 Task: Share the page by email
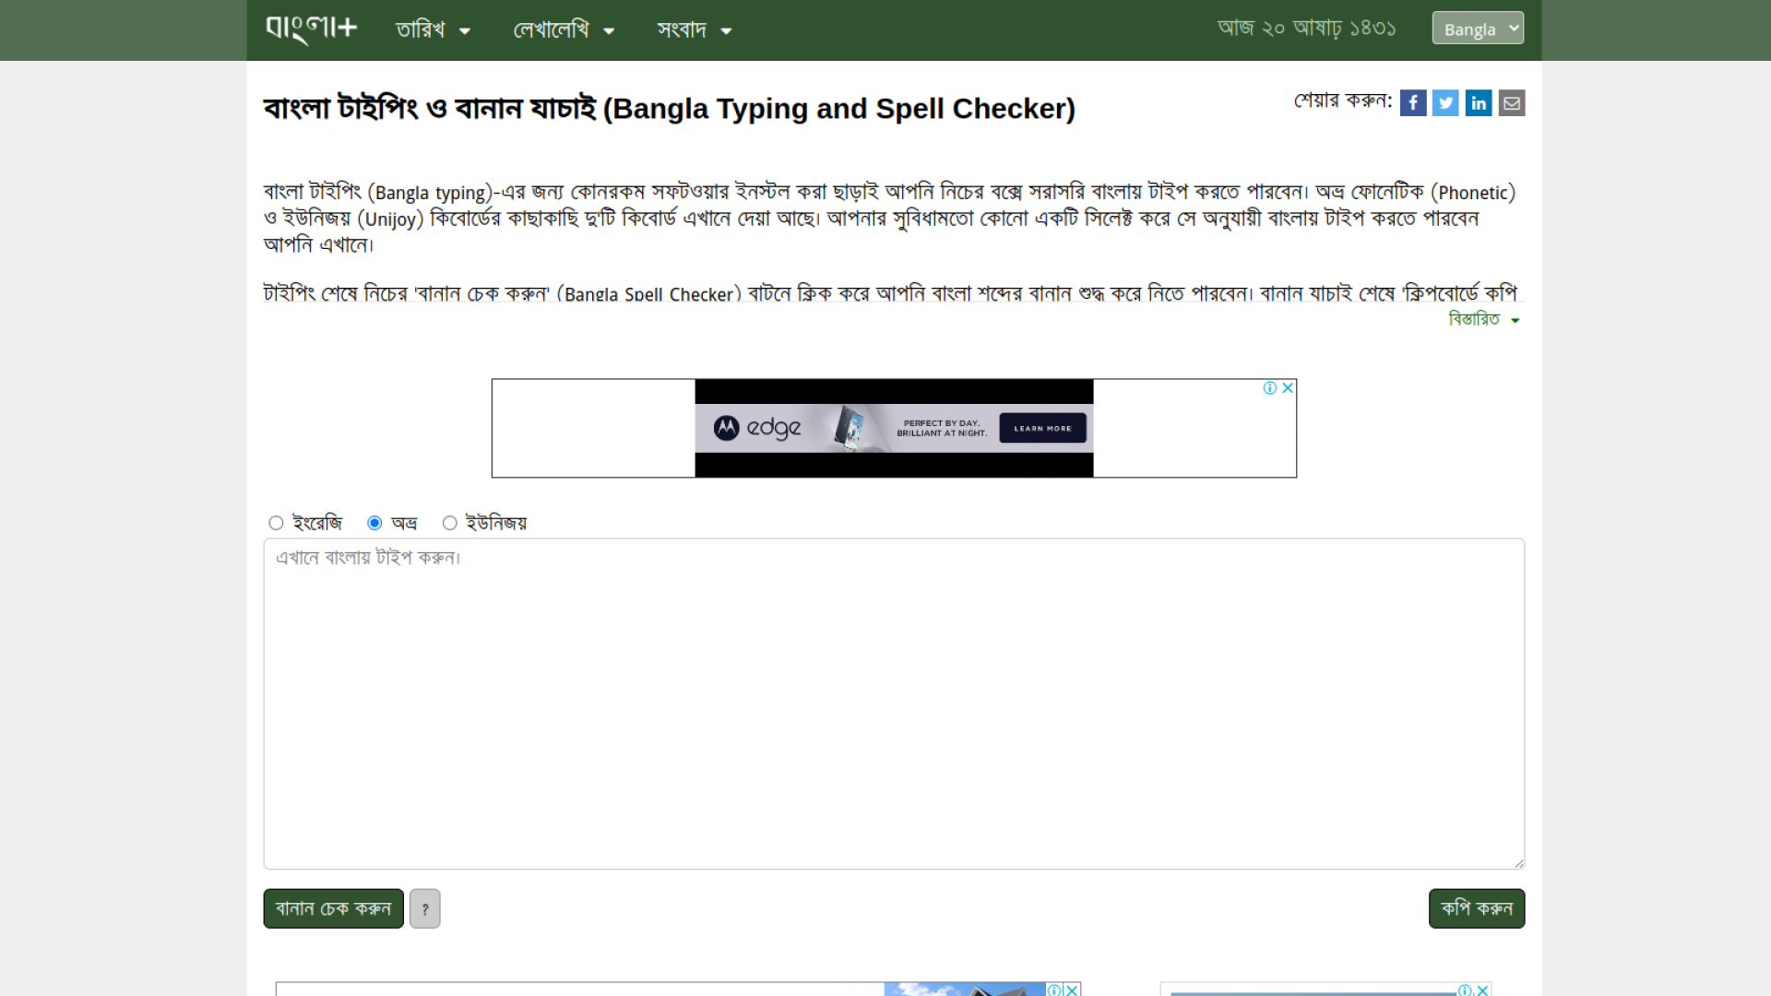pyautogui.click(x=1512, y=102)
